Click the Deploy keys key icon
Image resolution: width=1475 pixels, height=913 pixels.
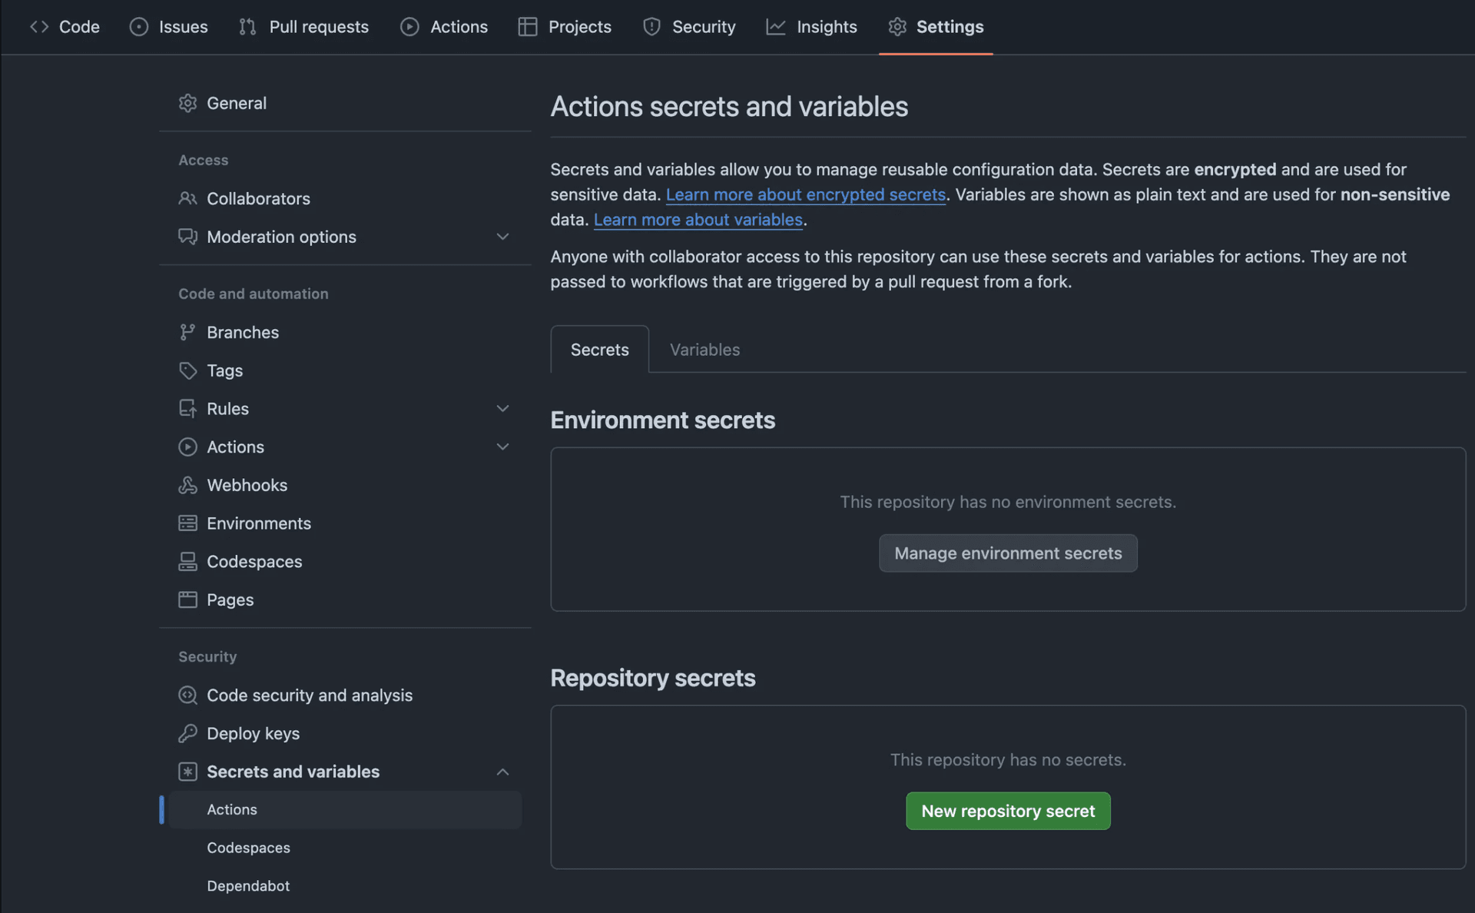pos(187,733)
